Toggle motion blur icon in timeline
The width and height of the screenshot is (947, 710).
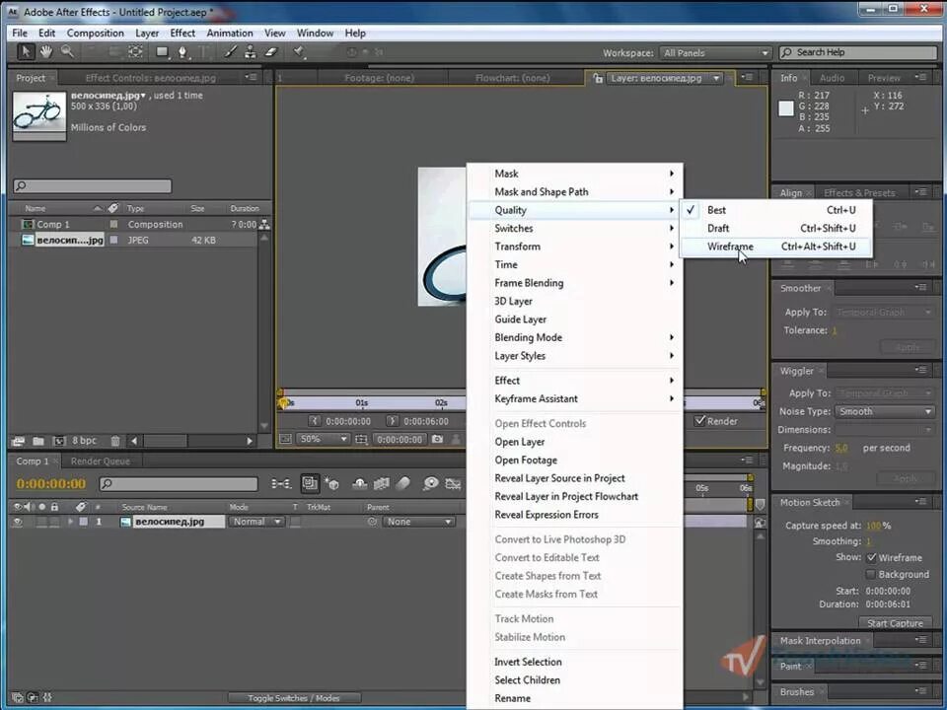(x=403, y=483)
